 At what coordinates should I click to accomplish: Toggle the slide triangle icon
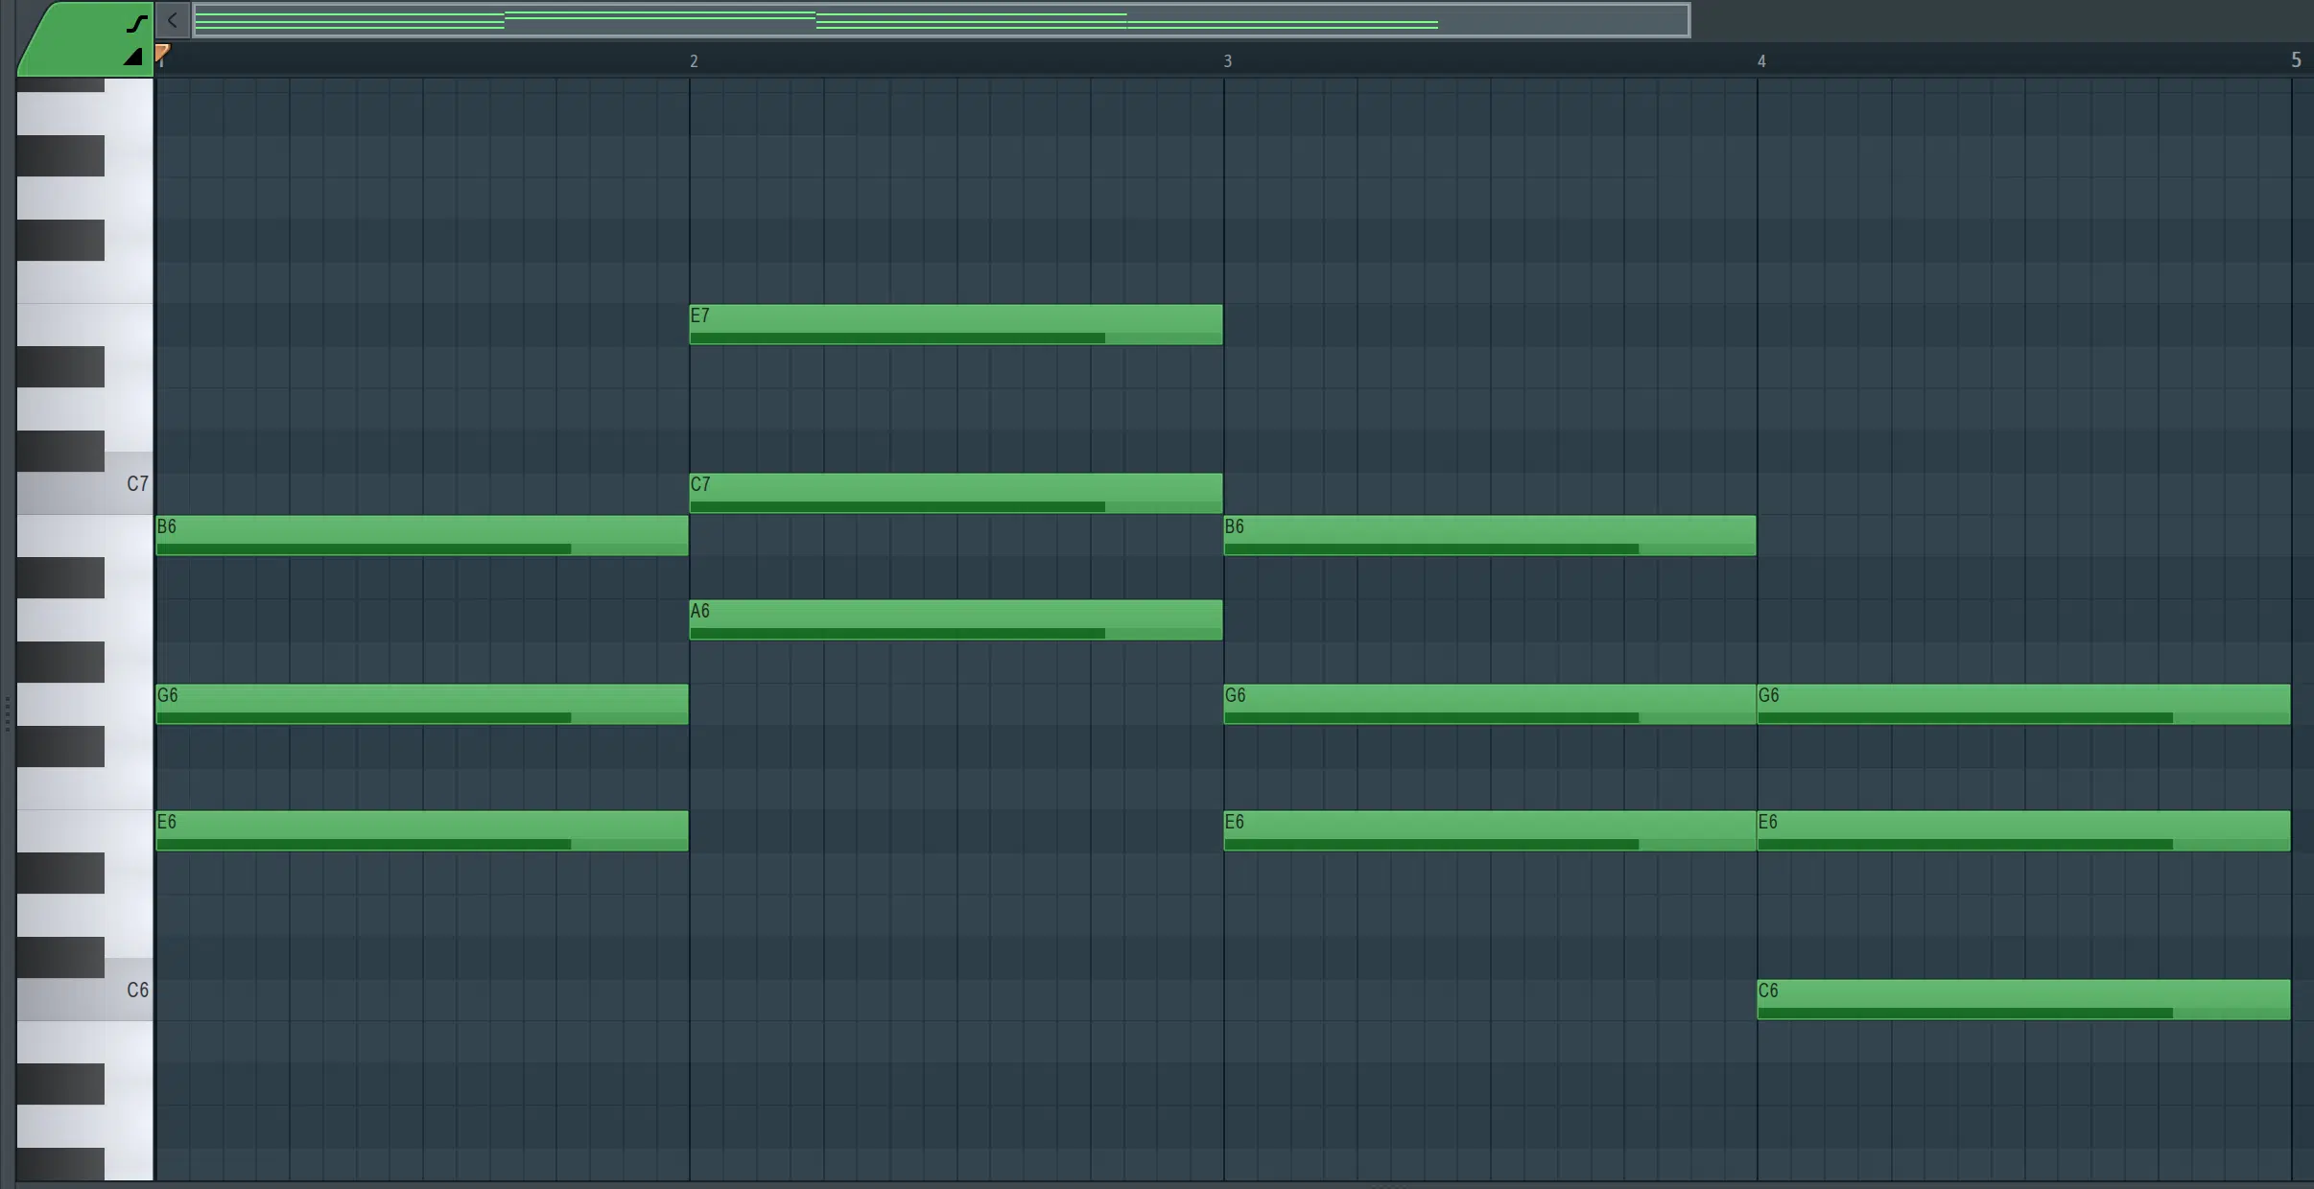(133, 57)
